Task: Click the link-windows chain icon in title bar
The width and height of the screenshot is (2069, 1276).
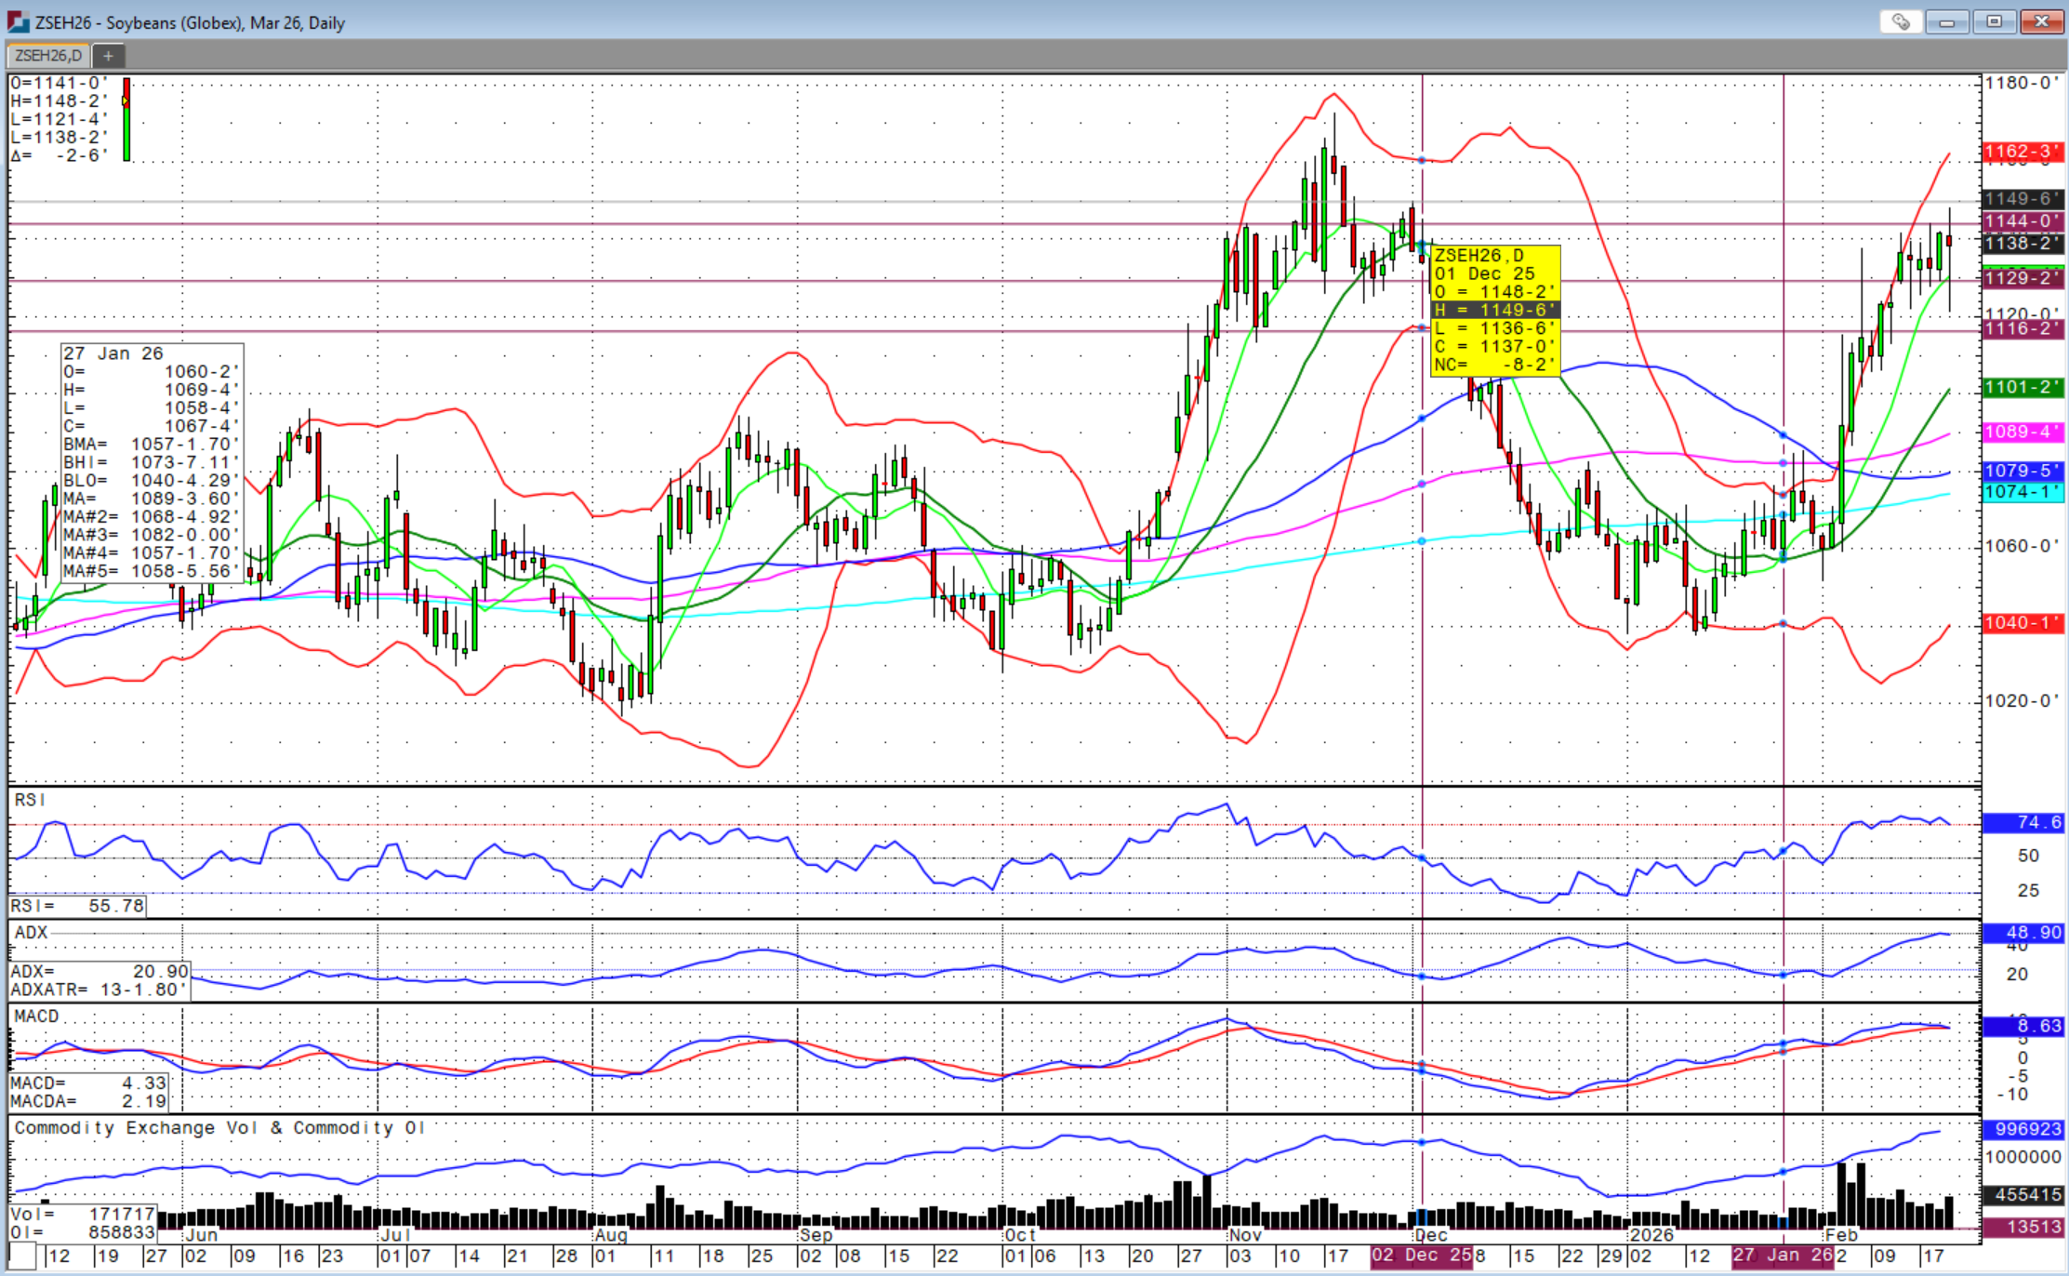Action: click(1900, 21)
